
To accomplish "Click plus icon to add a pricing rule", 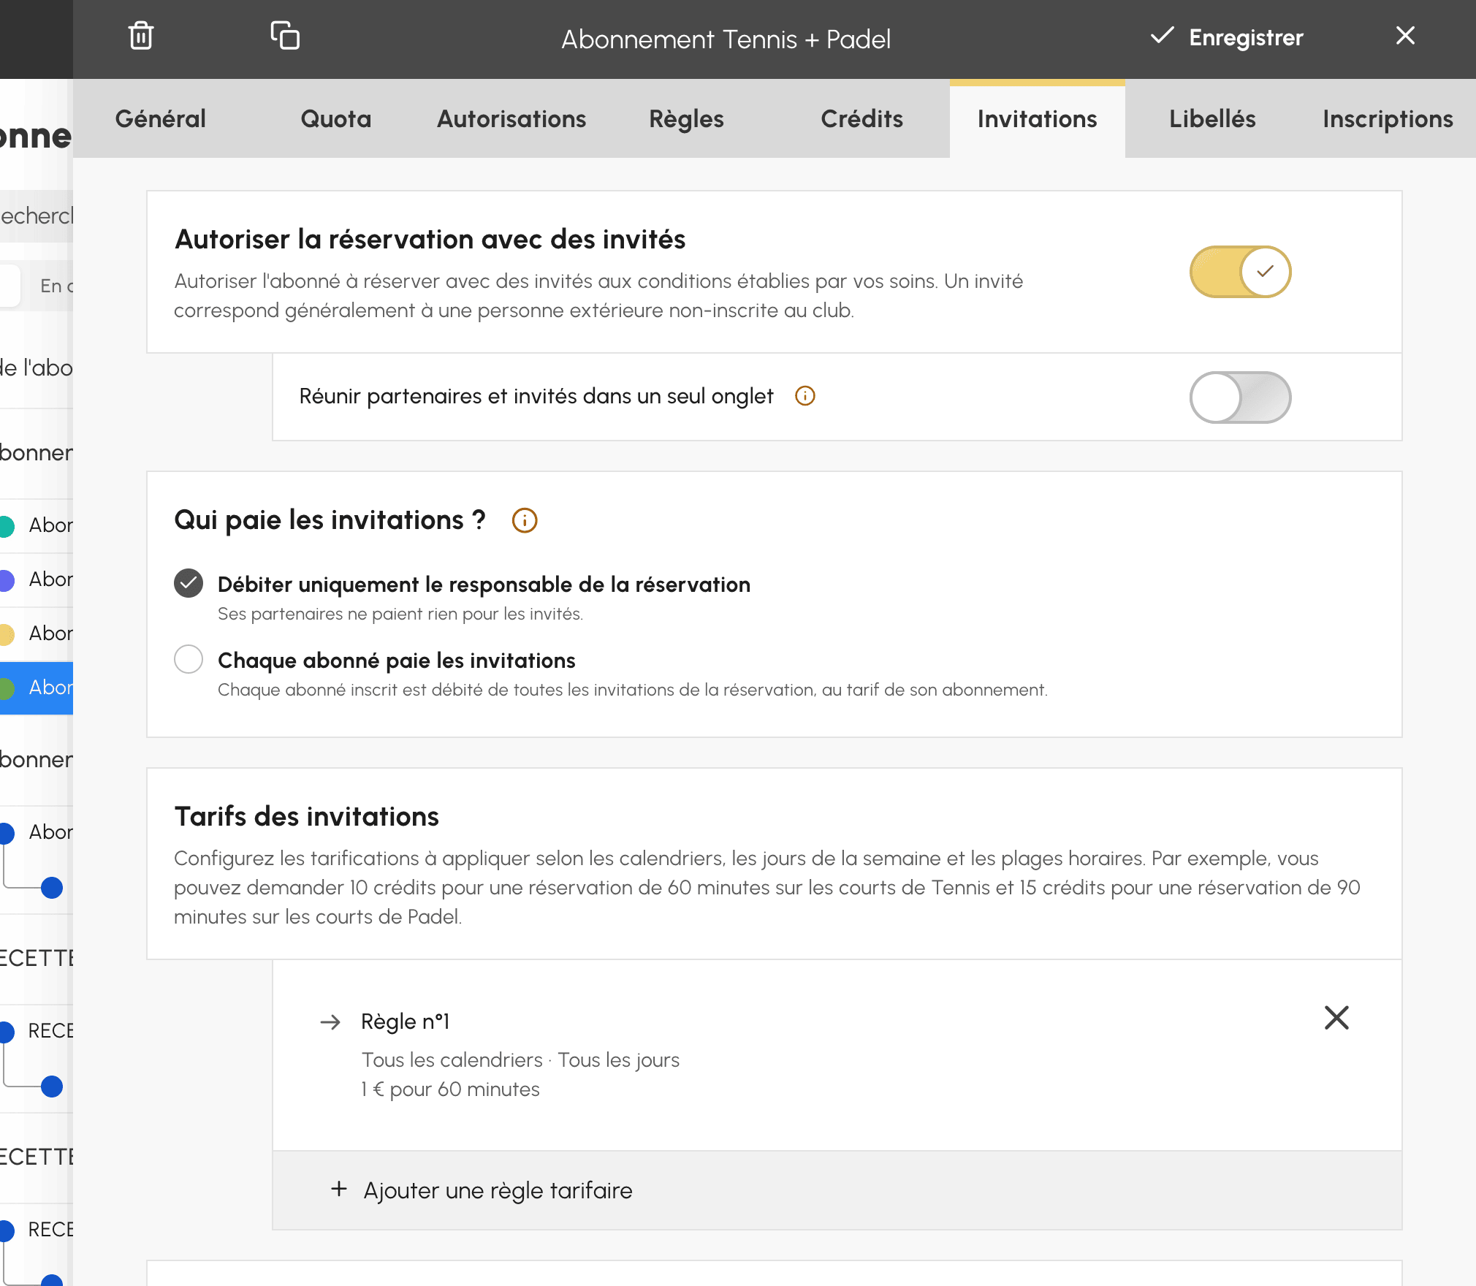I will (339, 1189).
